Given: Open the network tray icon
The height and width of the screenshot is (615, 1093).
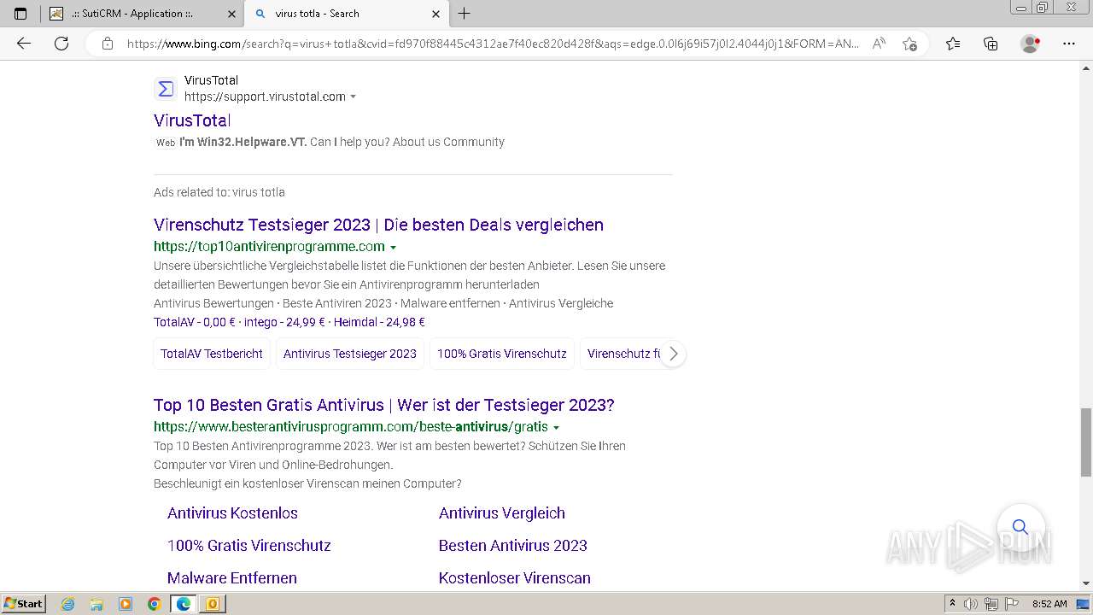Looking at the screenshot, I should click(991, 604).
